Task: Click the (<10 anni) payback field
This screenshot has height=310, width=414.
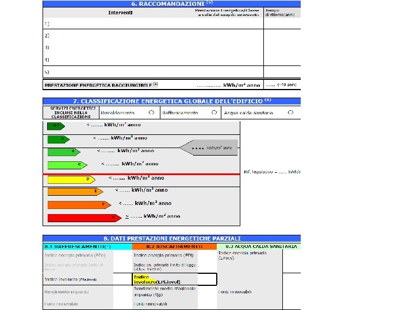Action: [282, 85]
